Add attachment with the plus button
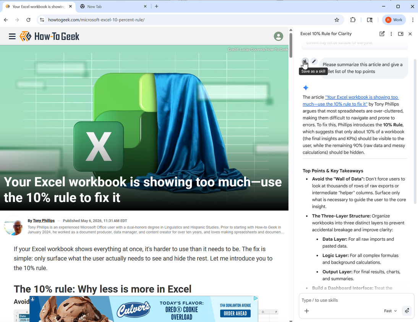Viewport: 418px width, 322px height. point(306,311)
